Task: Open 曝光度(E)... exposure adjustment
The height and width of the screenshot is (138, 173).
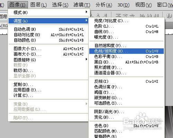Action: click(127, 37)
